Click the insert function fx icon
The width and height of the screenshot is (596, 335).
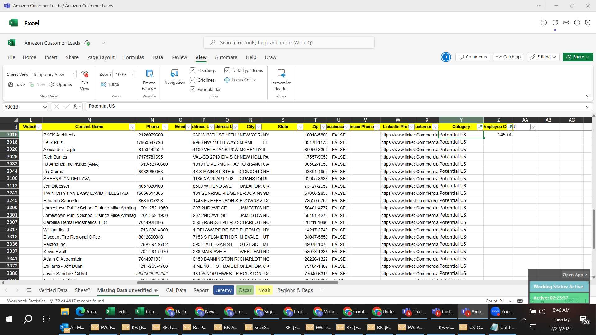pyautogui.click(x=75, y=107)
